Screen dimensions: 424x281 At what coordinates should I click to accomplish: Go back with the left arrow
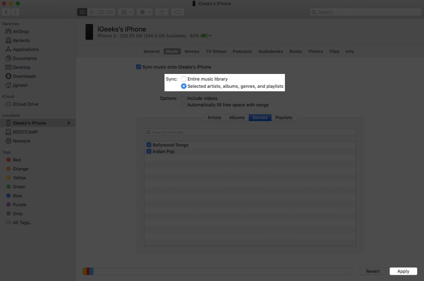click(x=6, y=12)
